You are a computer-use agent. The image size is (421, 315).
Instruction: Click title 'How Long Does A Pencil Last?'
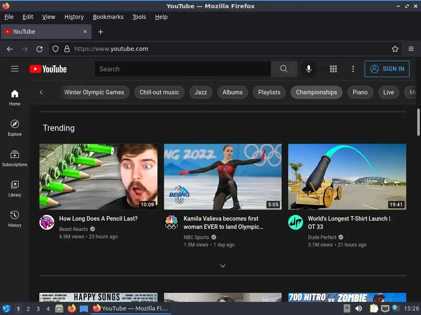tap(98, 219)
